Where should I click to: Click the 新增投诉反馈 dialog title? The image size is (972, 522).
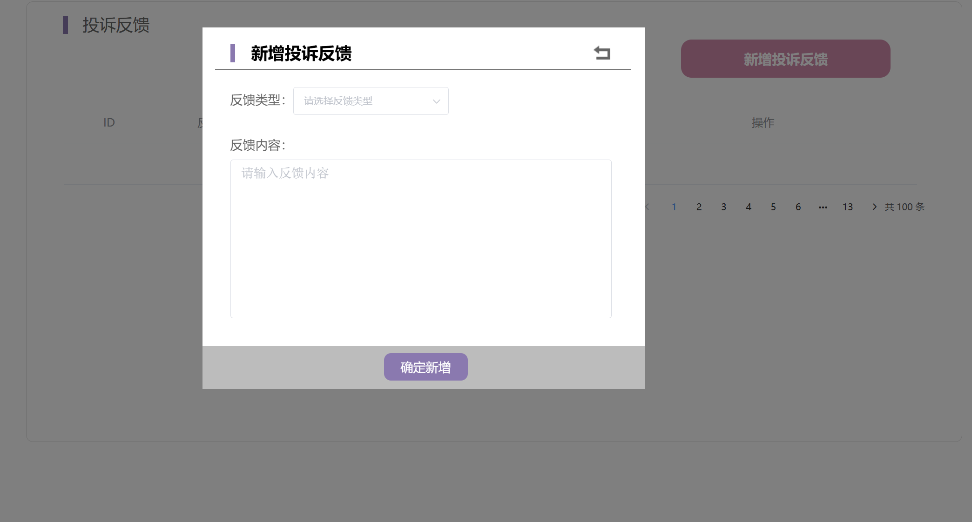coord(301,54)
